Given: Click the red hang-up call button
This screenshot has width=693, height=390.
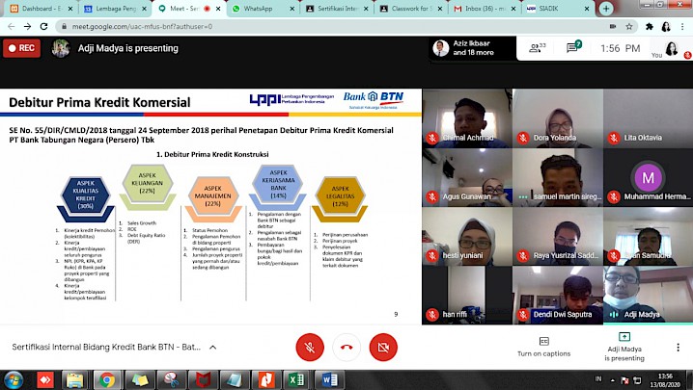Looking at the screenshot, I should [x=346, y=348].
